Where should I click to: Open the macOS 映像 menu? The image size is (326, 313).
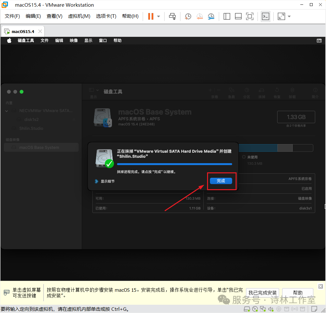pyautogui.click(x=74, y=40)
